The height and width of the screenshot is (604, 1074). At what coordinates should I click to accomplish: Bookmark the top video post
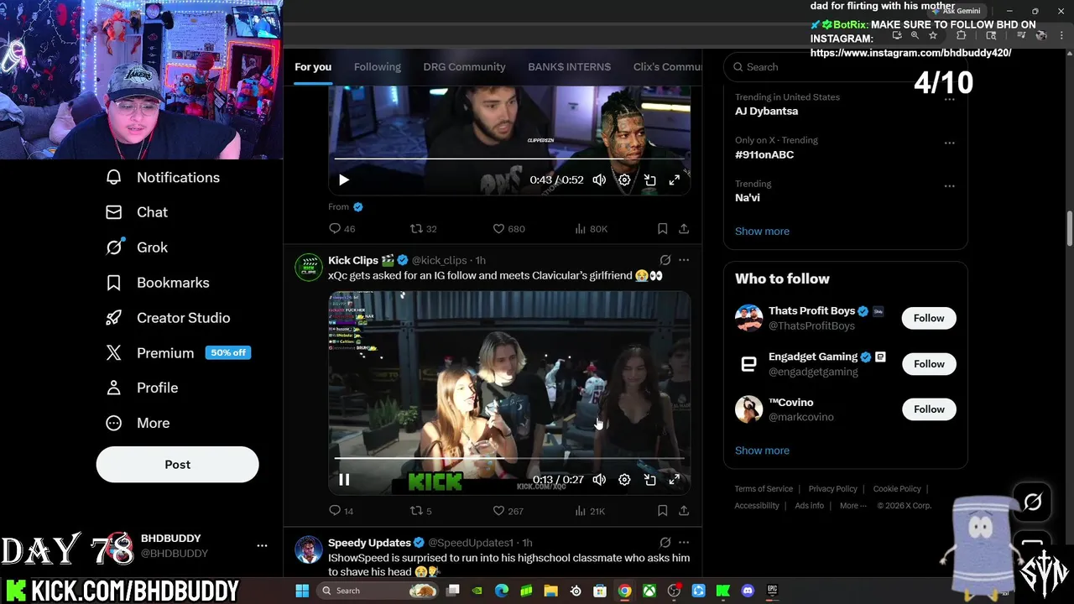point(662,228)
